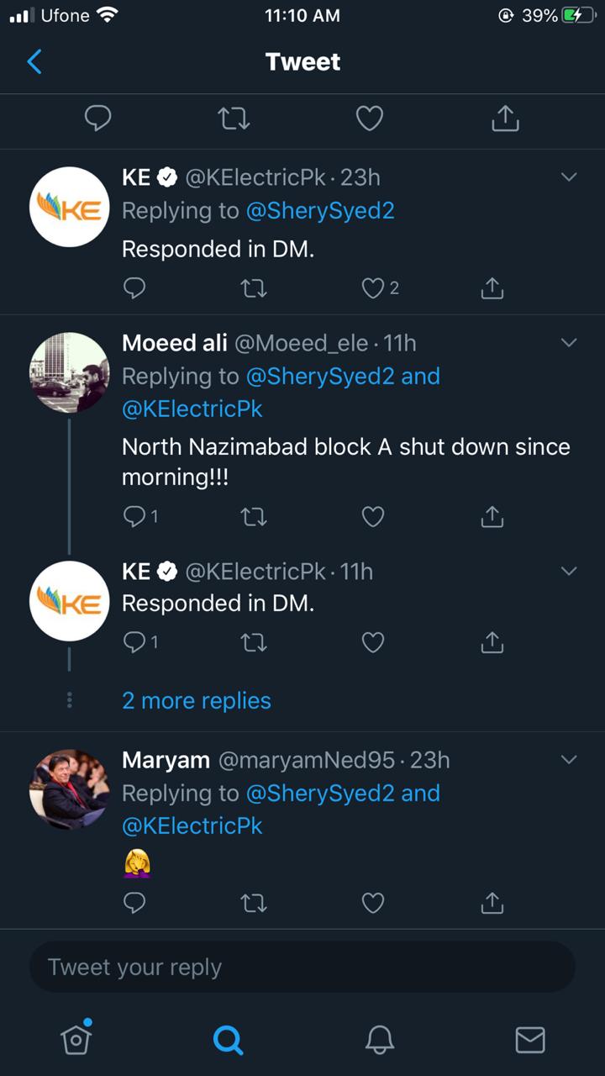This screenshot has height=1076, width=605.
Task: Go back using the top-left arrow
Action: pos(34,61)
